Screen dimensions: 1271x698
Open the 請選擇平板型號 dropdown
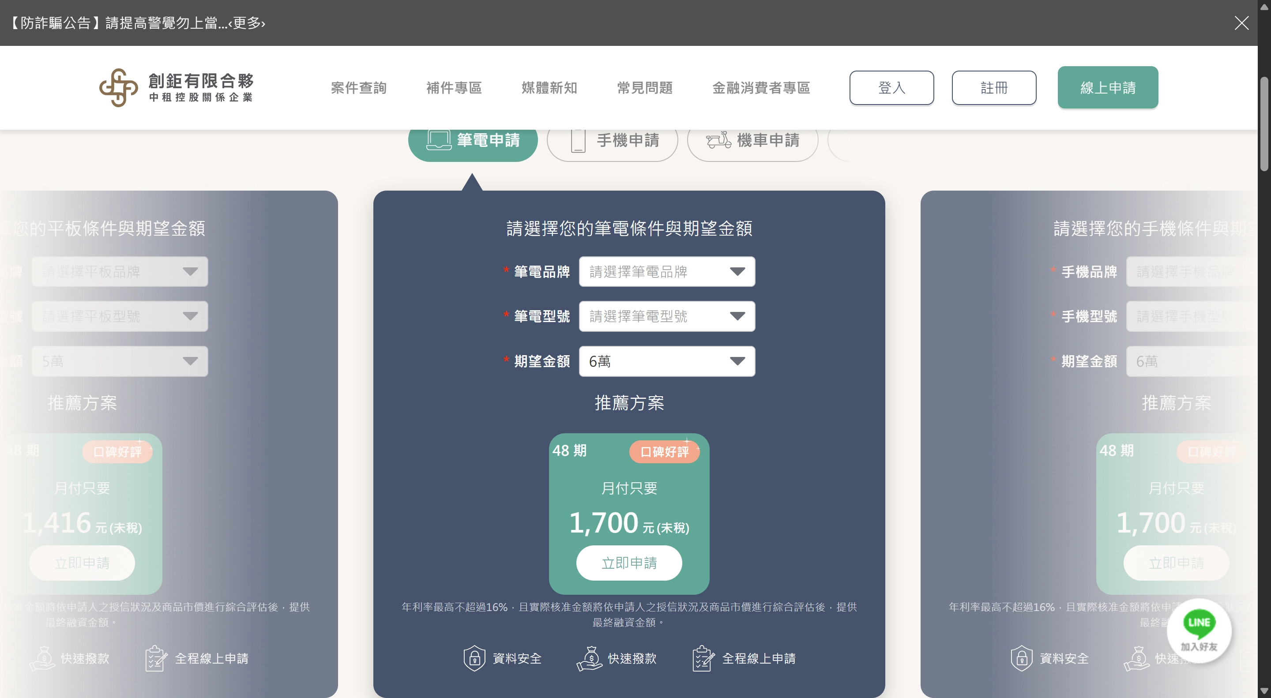pos(120,316)
